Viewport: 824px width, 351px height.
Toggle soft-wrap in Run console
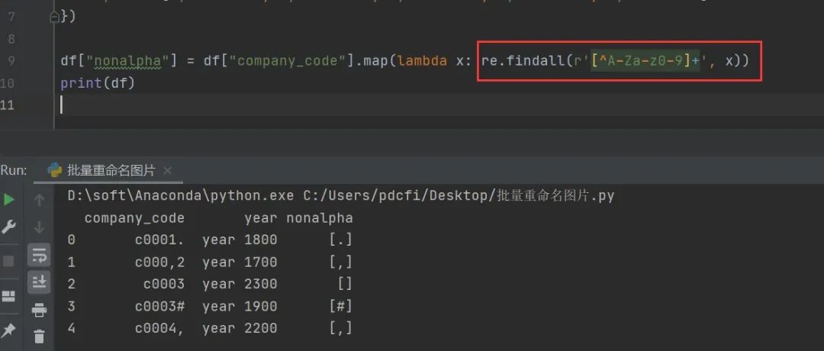[x=40, y=256]
